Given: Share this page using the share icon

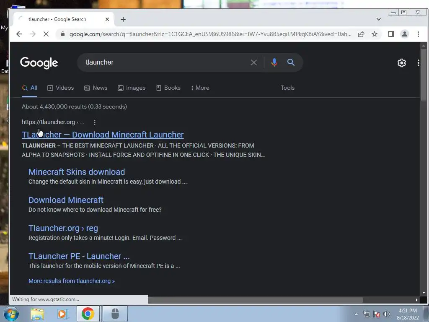Looking at the screenshot, I should click(361, 34).
